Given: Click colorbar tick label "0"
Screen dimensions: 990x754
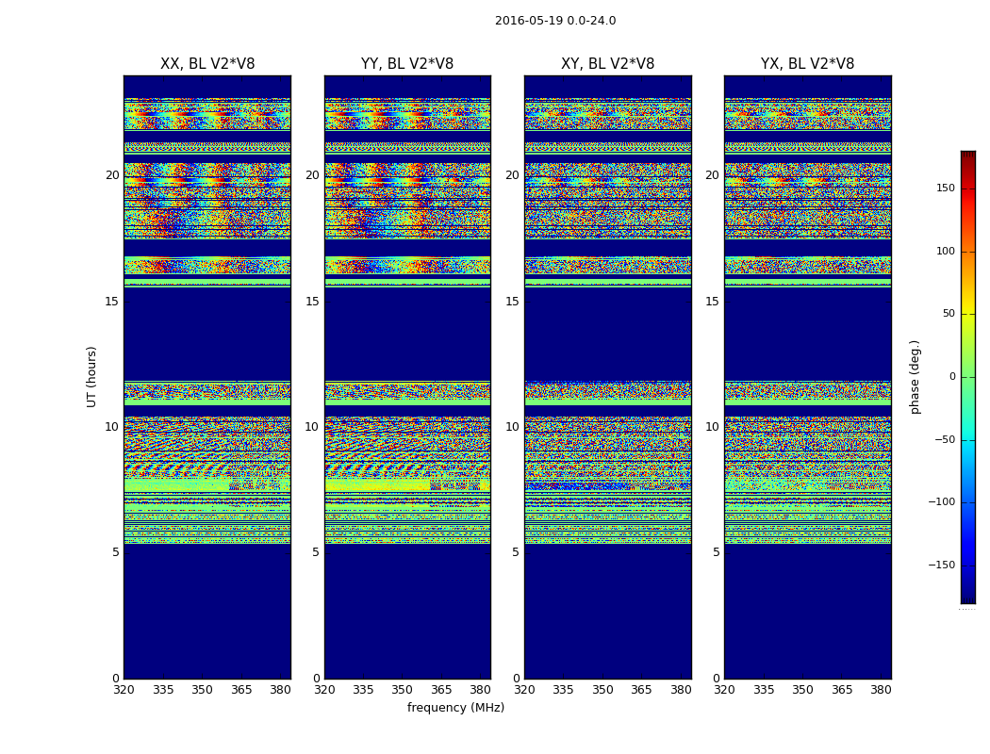Looking at the screenshot, I should (x=952, y=377).
